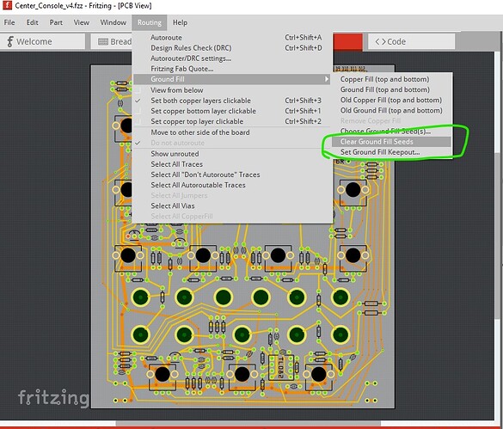Click the horizontal scrollbar at the bottom
This screenshot has height=429, width=503.
point(247,424)
